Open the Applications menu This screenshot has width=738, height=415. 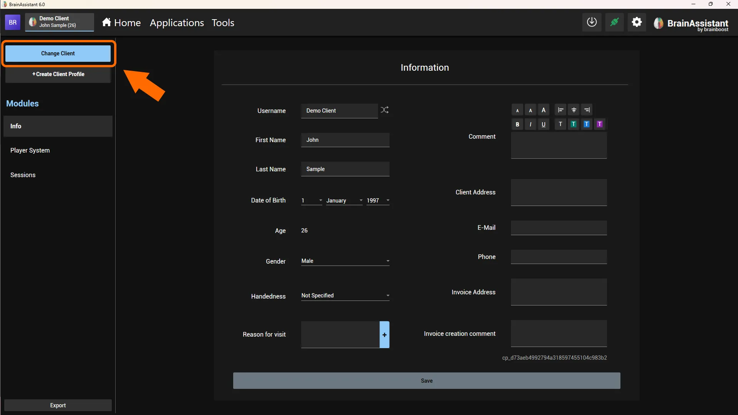(x=177, y=23)
